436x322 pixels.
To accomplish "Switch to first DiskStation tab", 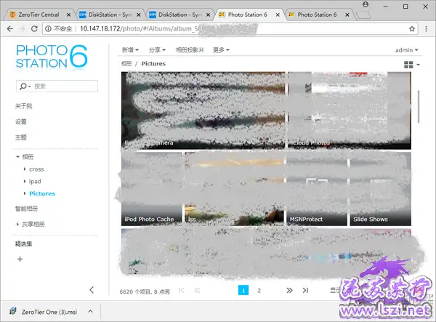I will [110, 15].
